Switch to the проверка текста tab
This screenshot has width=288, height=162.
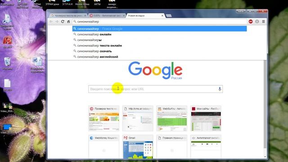click(68, 16)
